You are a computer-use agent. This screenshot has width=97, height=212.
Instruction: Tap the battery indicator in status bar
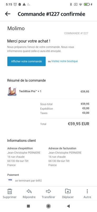pos(87,4)
